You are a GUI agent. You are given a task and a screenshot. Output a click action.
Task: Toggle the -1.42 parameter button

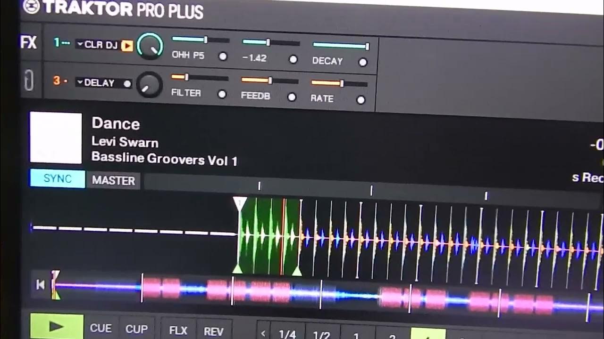point(293,59)
